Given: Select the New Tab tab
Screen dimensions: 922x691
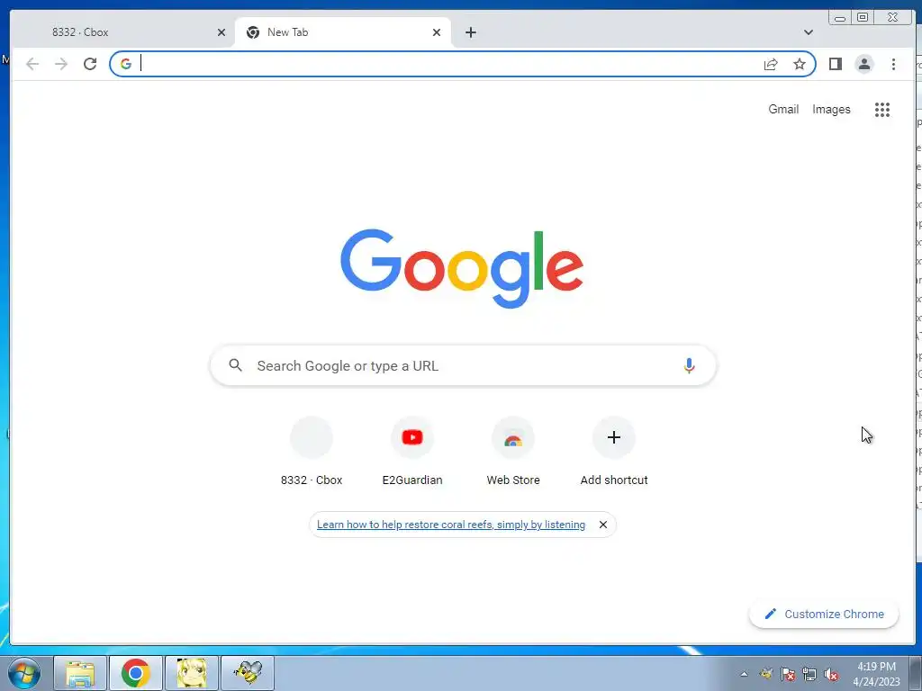Looking at the screenshot, I should [x=343, y=32].
